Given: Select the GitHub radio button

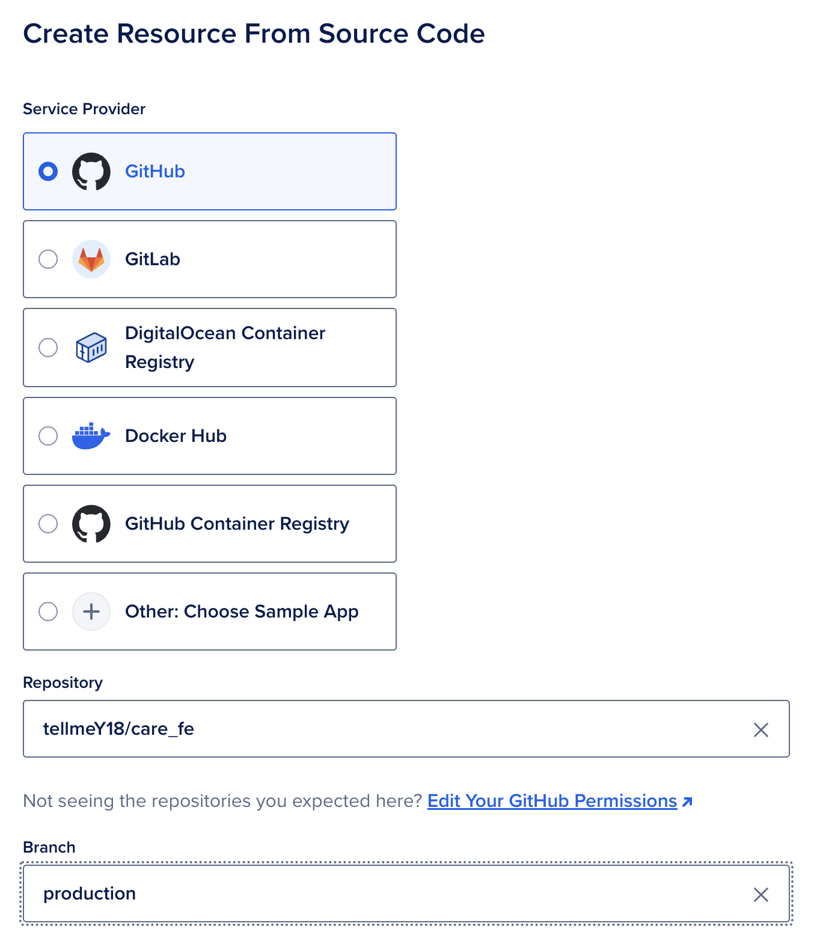Looking at the screenshot, I should 48,171.
